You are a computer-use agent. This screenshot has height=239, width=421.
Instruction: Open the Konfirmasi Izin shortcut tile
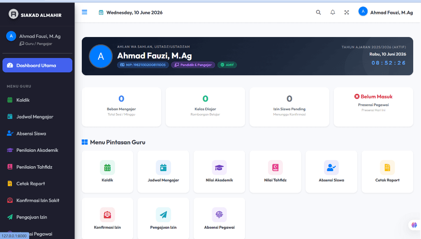point(107,218)
